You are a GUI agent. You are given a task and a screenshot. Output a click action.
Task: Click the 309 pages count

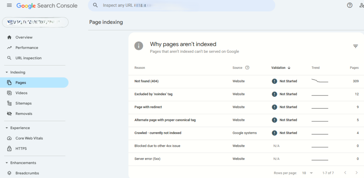[355, 81]
